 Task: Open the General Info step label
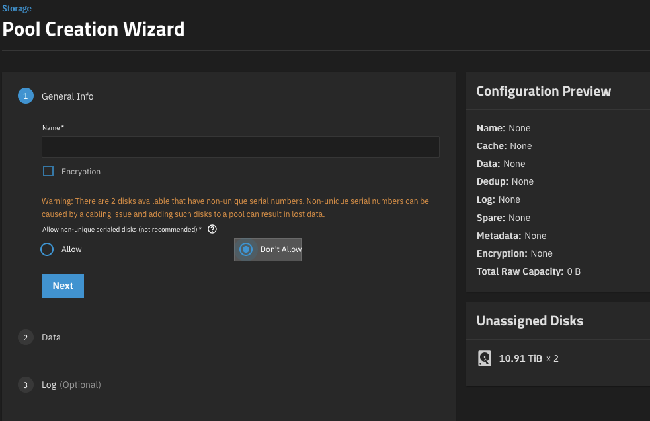[67, 96]
